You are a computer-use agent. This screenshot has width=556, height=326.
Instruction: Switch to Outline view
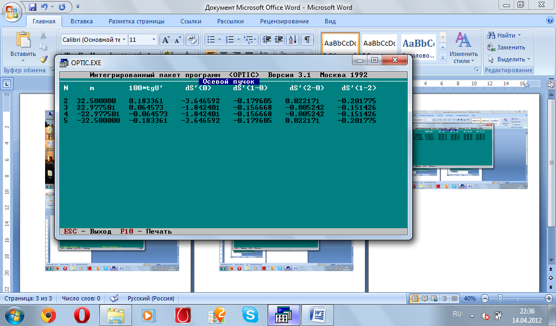point(444,298)
